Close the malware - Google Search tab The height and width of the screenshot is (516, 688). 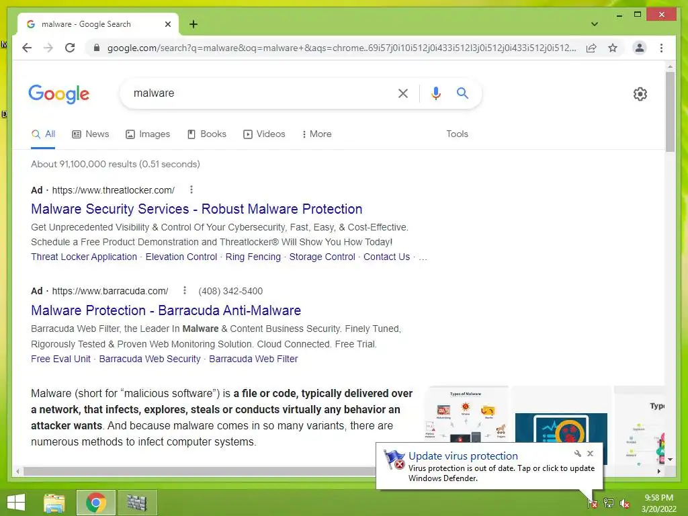(167, 24)
